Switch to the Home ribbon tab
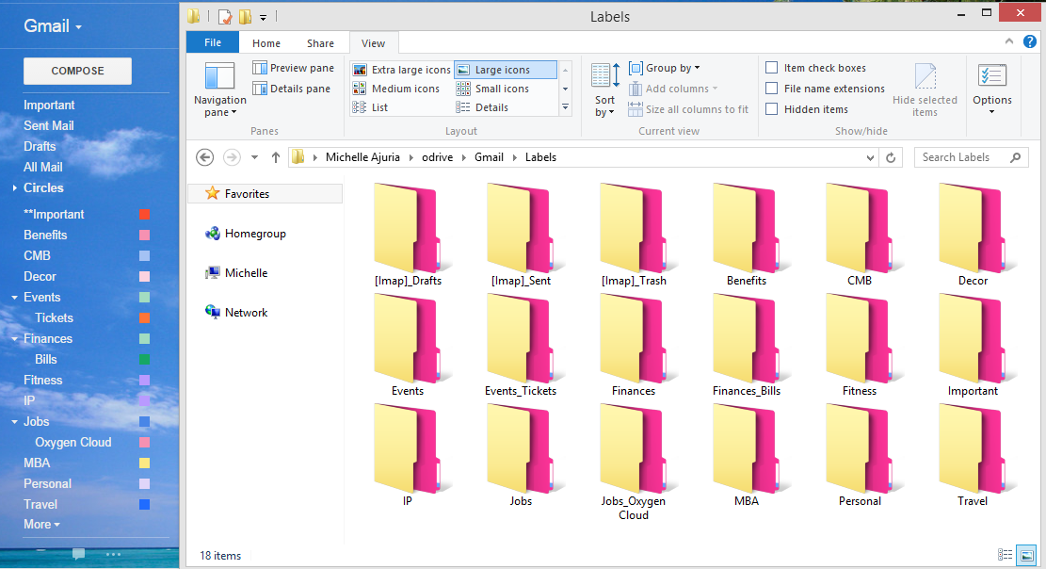1046x569 pixels. pos(266,43)
